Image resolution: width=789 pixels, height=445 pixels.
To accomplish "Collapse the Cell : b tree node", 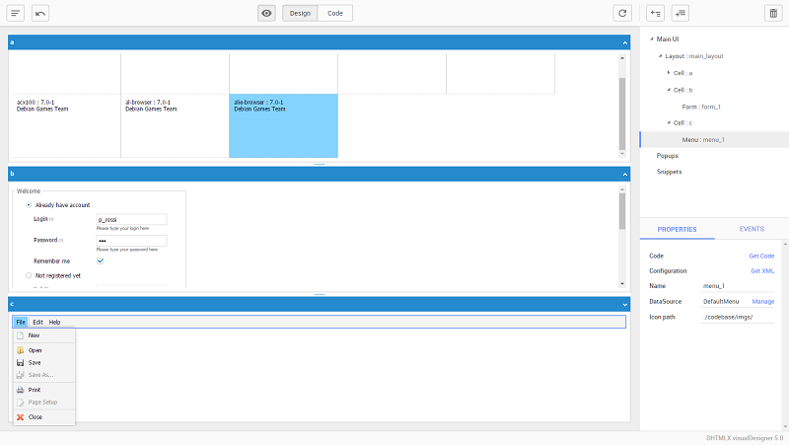I will point(668,90).
